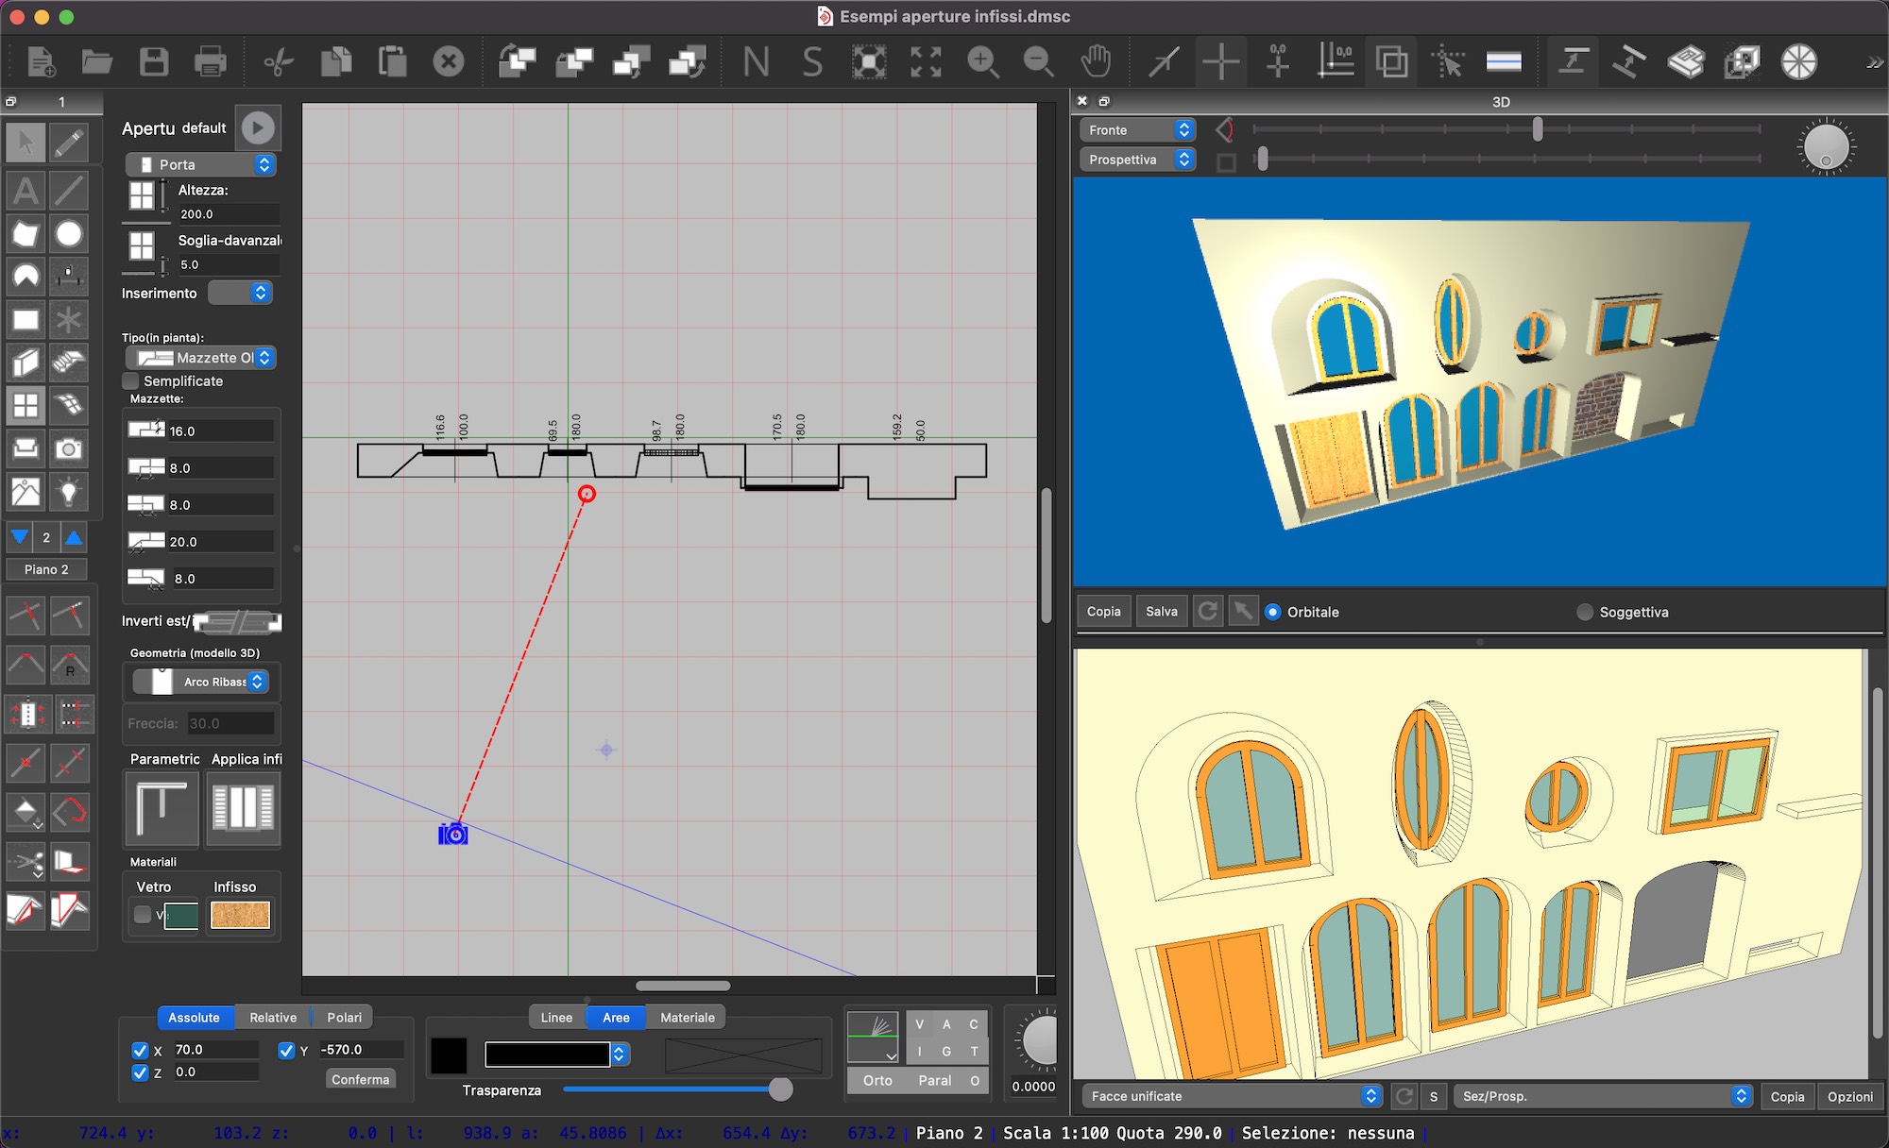Activate the Pan hand tool
This screenshot has height=1148, width=1889.
[x=1096, y=62]
